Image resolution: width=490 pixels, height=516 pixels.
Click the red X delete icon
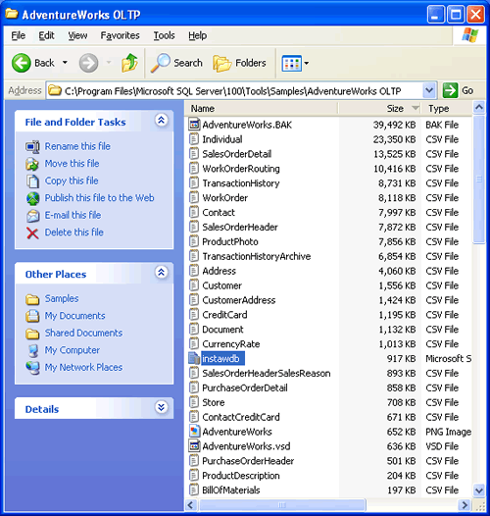pos(32,233)
